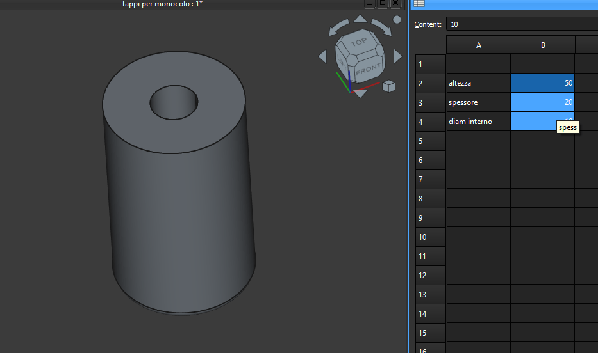Maximize the tappi per monocolo 3D view
The height and width of the screenshot is (353, 598).
[x=383, y=4]
